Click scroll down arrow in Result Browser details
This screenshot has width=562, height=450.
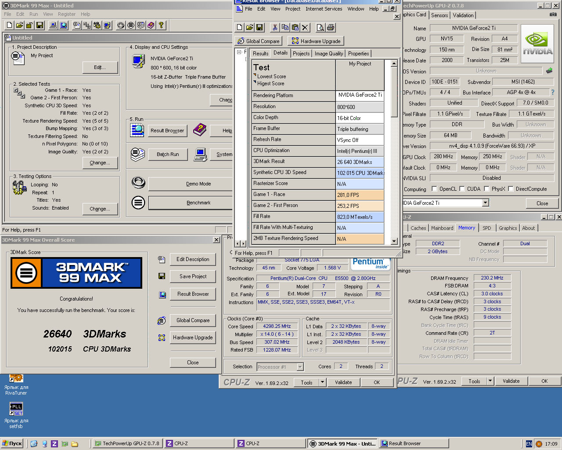394,240
